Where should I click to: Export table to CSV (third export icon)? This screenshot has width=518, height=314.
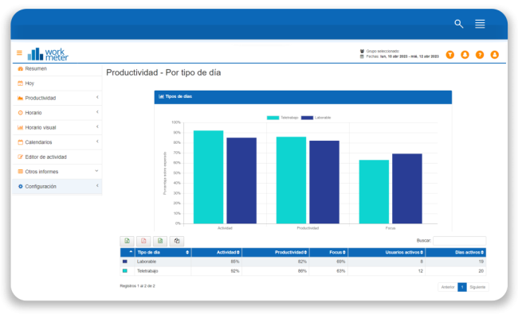tap(160, 241)
